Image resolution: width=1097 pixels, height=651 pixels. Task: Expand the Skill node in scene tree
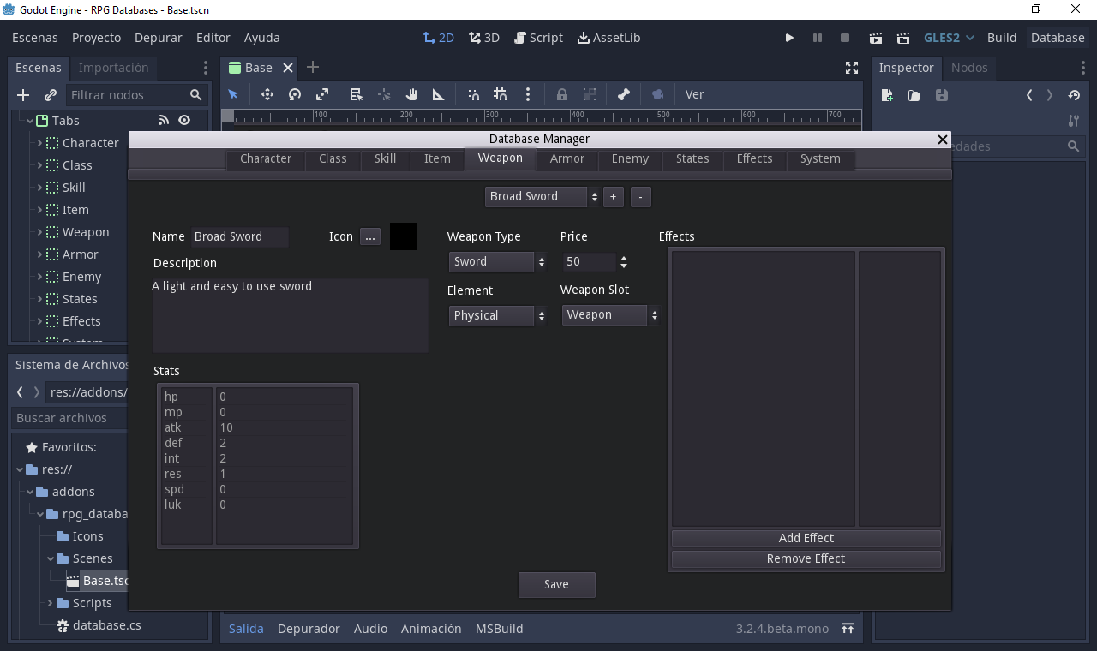click(x=39, y=188)
